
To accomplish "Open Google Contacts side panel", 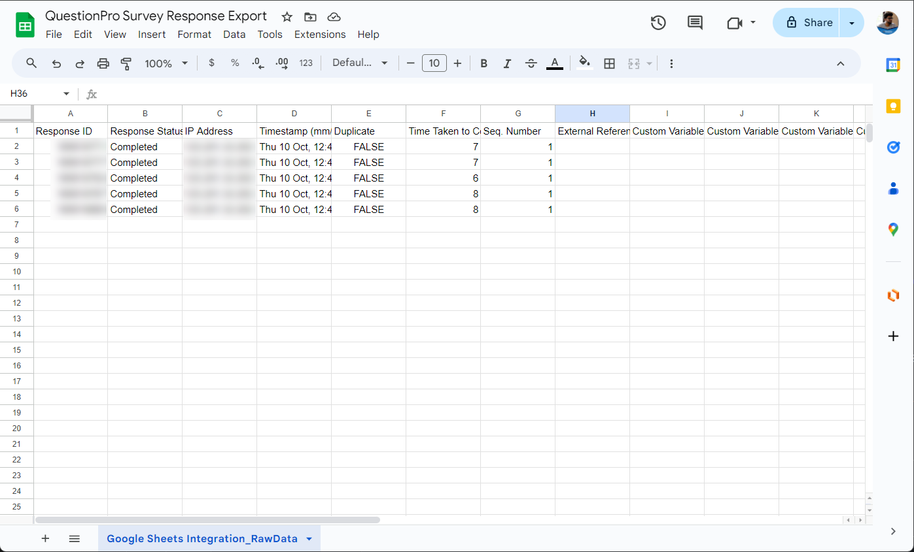I will pos(893,189).
